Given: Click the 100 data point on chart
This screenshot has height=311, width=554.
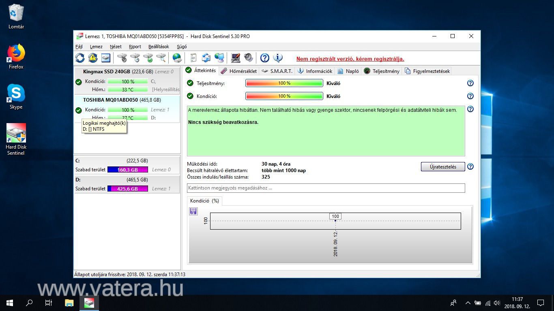Looking at the screenshot, I should 335,217.
